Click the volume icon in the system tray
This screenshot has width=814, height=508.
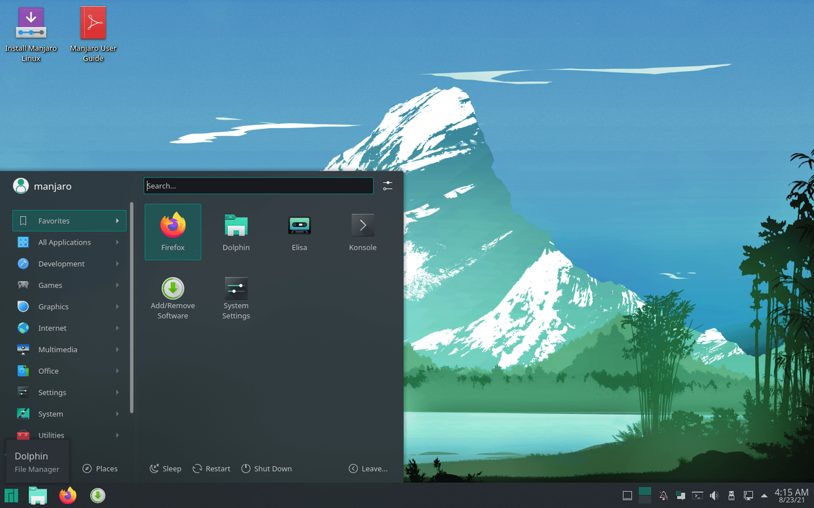pos(714,495)
